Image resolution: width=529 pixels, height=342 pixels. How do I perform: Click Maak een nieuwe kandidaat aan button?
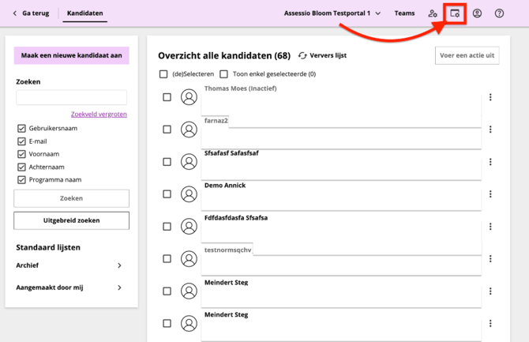(x=71, y=55)
